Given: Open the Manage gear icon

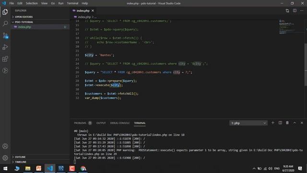Looking at the screenshot, I should coord(5,158).
